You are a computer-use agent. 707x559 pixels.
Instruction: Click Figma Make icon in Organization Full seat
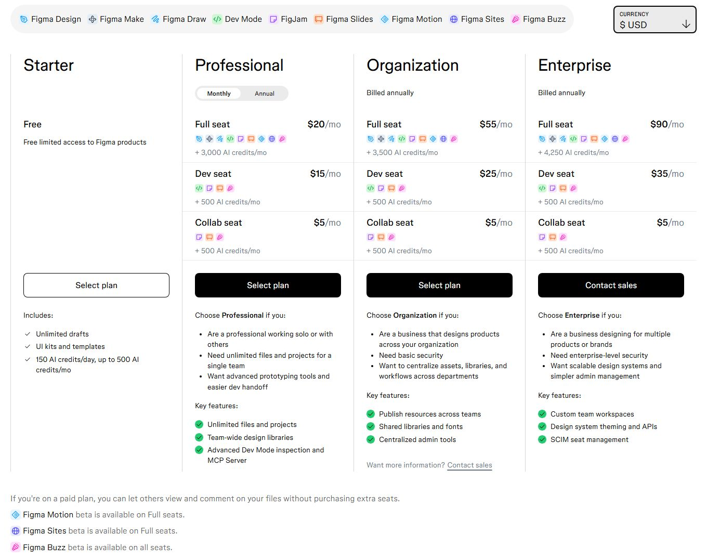tap(381, 139)
